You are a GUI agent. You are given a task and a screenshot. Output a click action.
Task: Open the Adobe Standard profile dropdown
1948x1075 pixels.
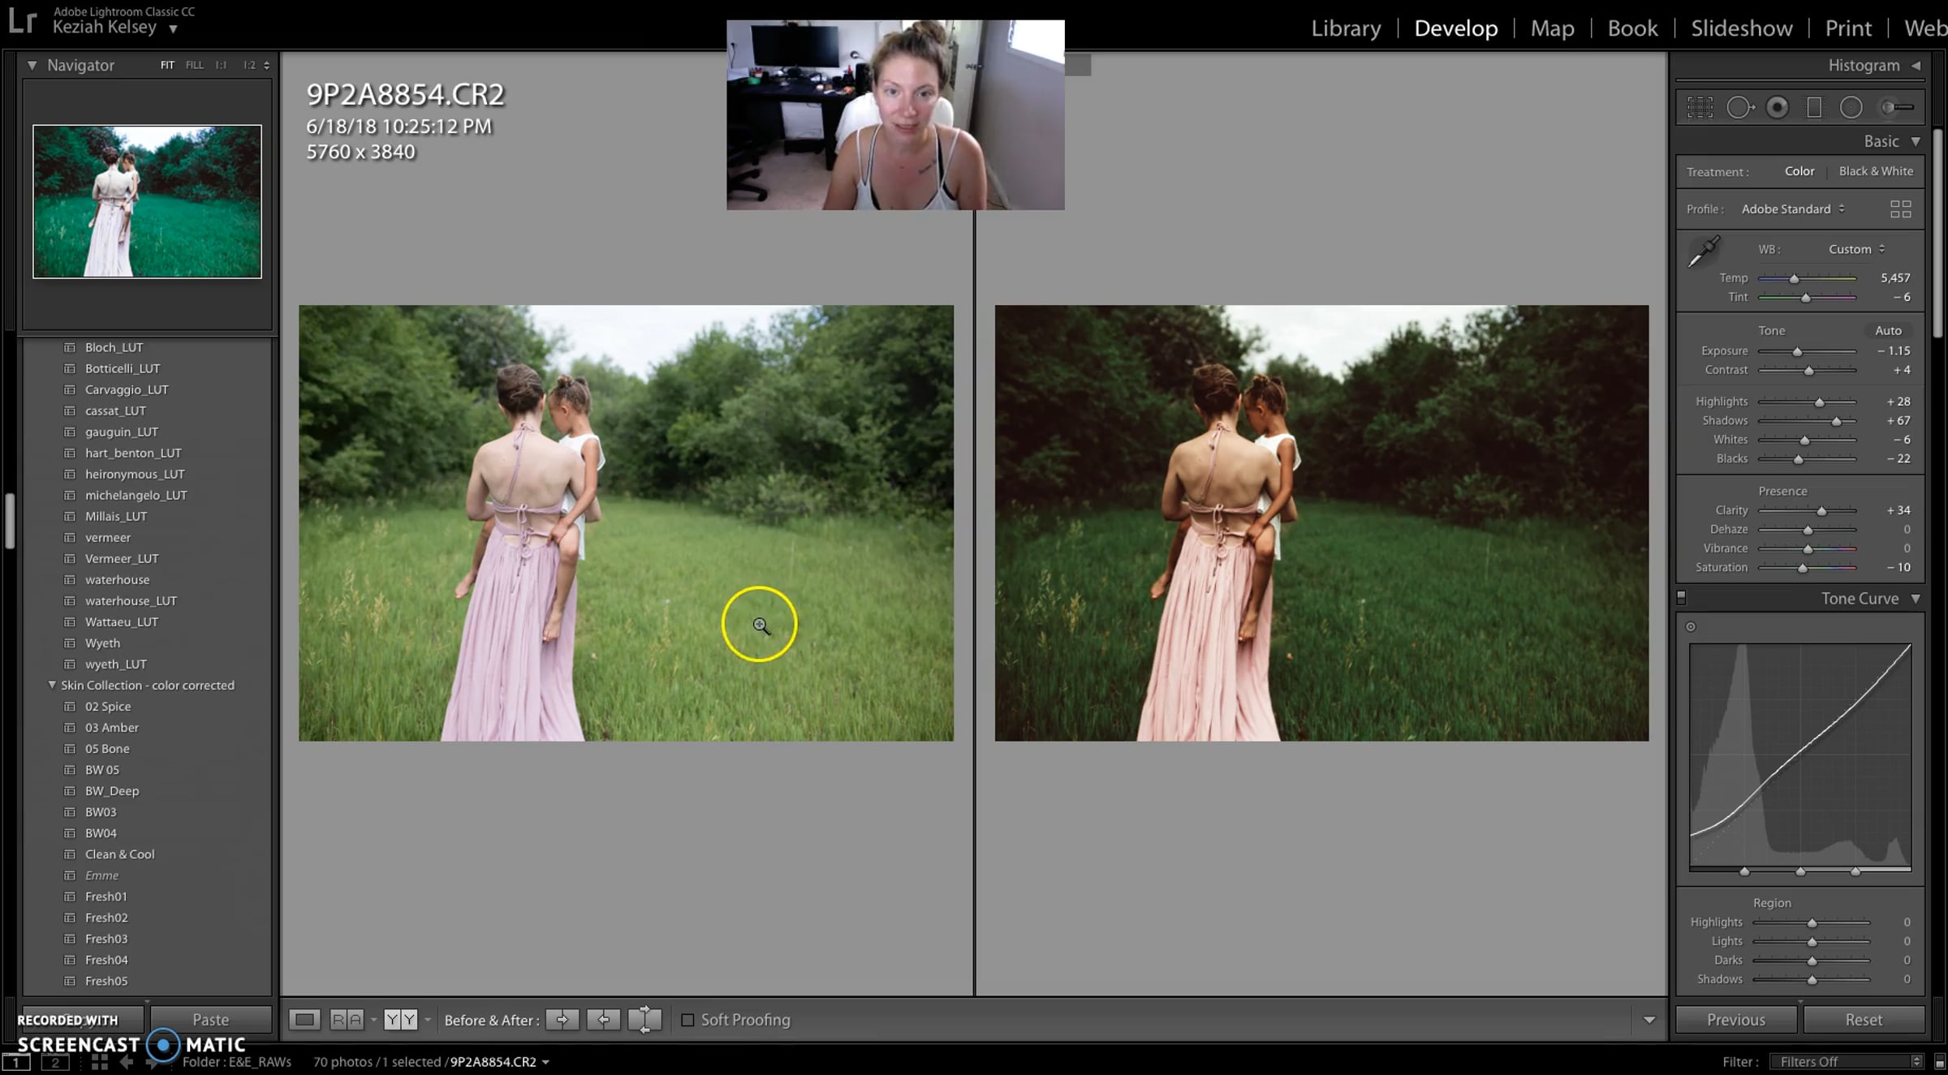click(x=1793, y=209)
